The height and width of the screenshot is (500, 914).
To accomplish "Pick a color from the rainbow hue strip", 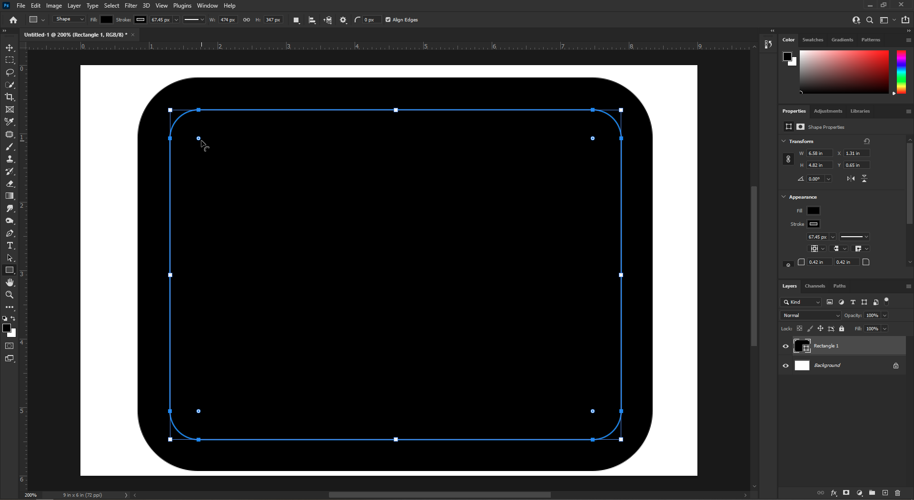I will click(x=901, y=72).
